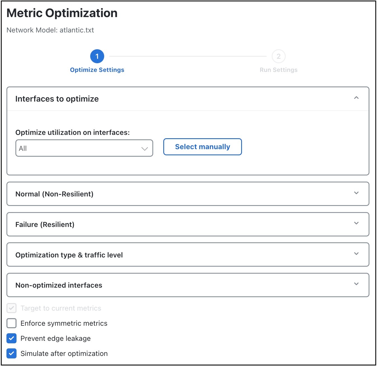
Task: Select the Optimize Settings step label
Action: point(97,70)
